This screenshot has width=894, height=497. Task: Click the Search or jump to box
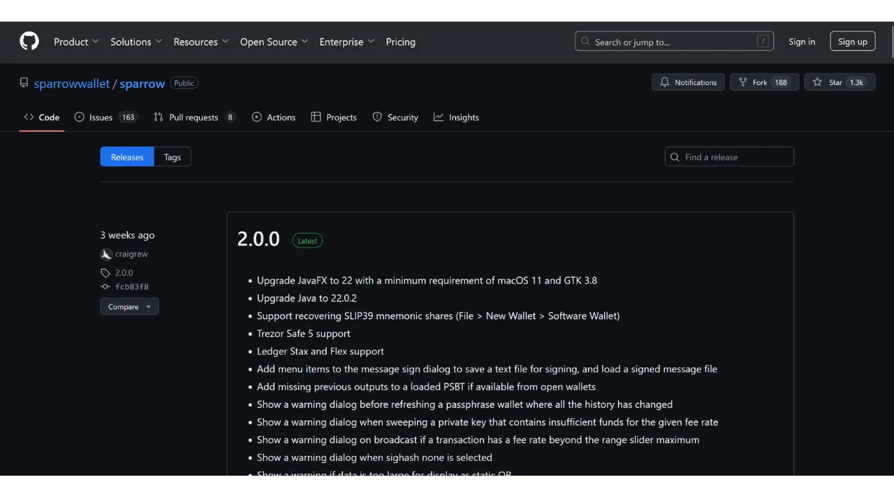(674, 42)
